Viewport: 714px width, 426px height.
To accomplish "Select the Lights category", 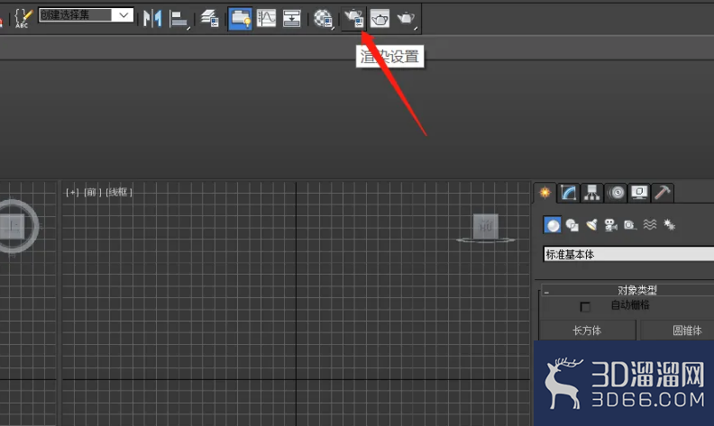I will [x=591, y=225].
